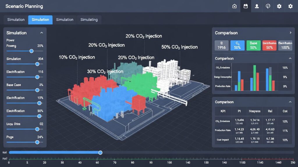Select the gray Electrification 100% scenario chip
This screenshot has height=167, width=298.
tap(285, 46)
